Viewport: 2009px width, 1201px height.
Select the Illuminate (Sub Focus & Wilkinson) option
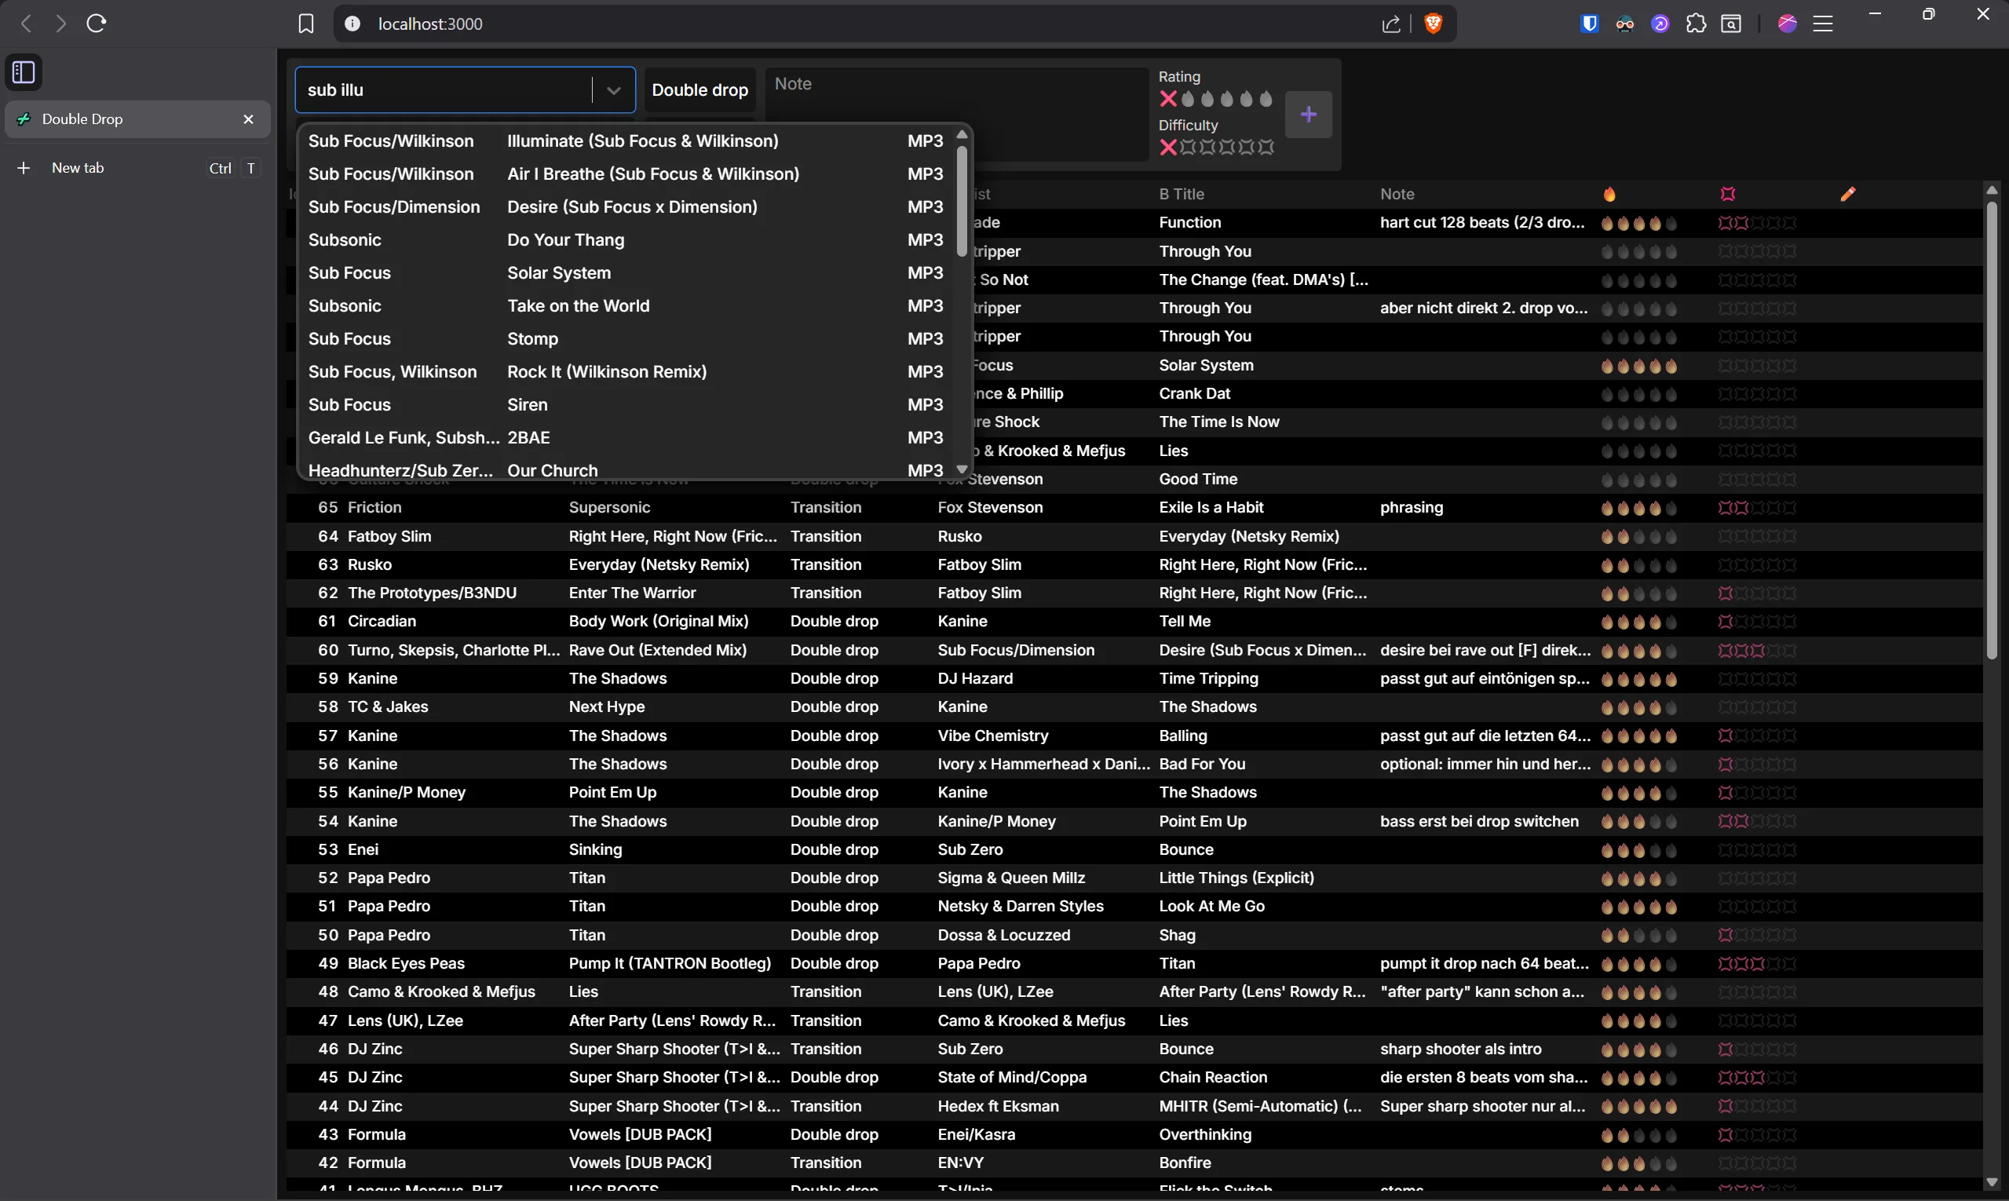(626, 141)
